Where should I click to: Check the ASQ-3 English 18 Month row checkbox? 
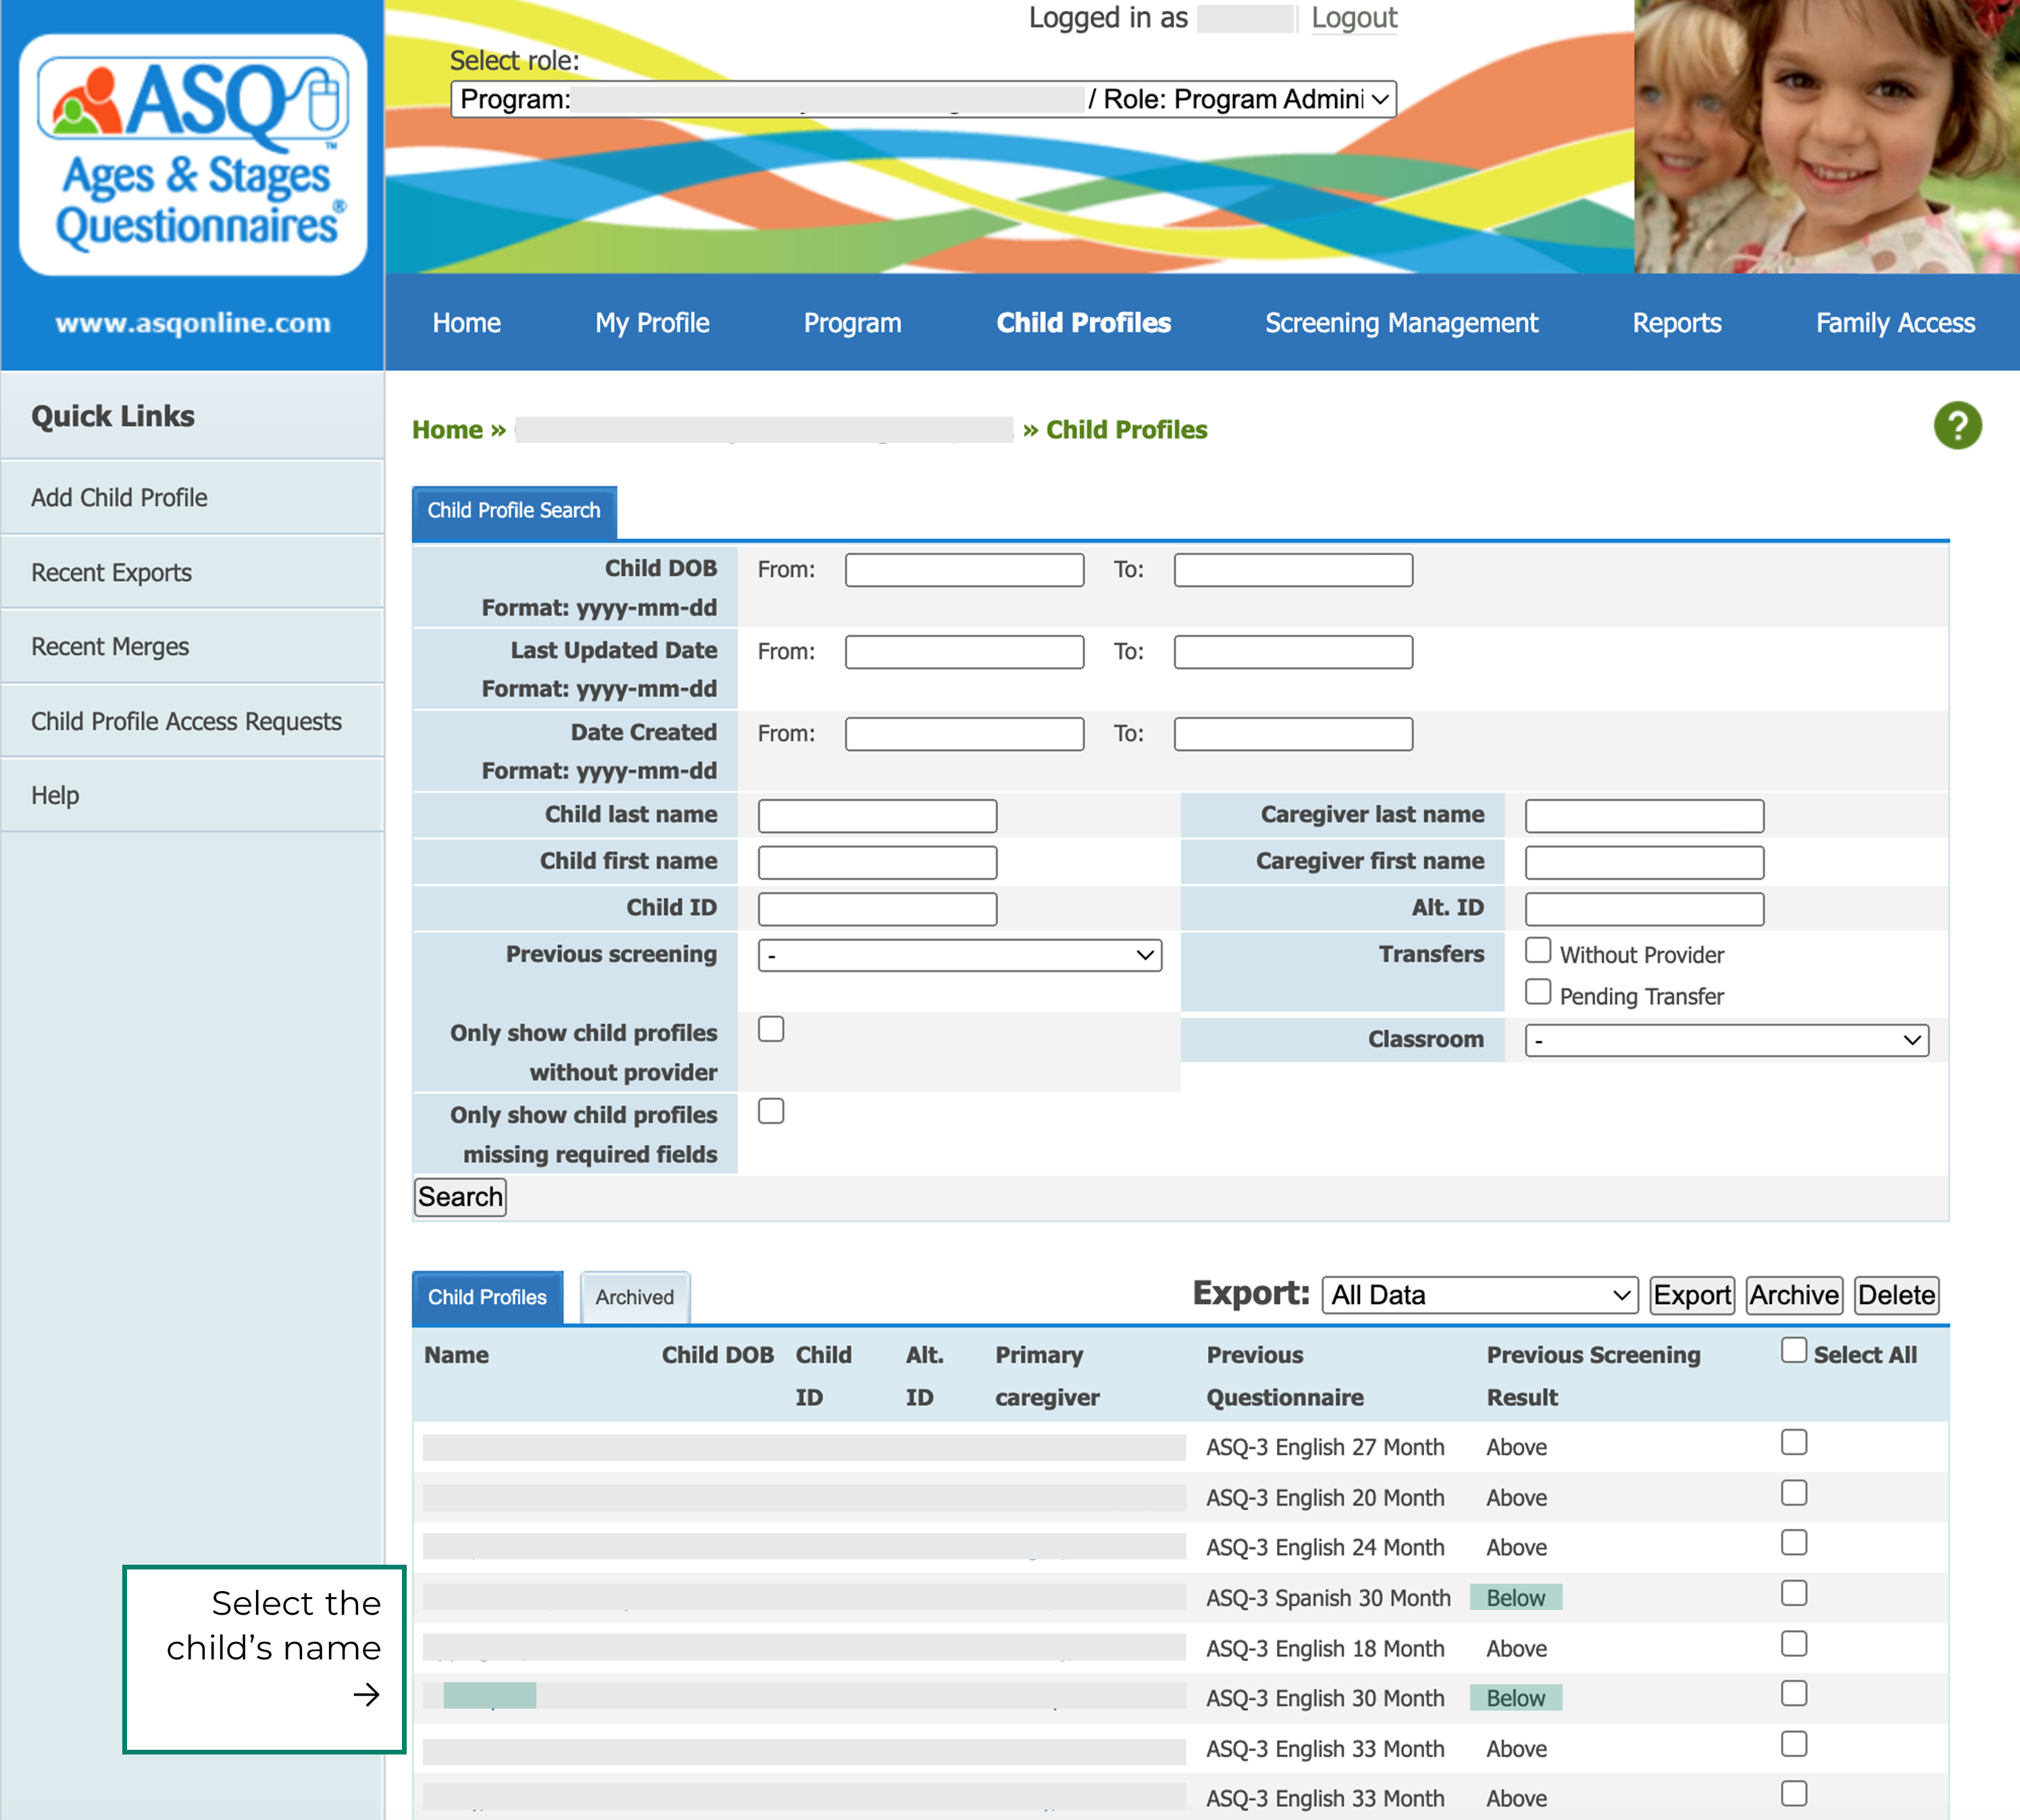(1793, 1644)
